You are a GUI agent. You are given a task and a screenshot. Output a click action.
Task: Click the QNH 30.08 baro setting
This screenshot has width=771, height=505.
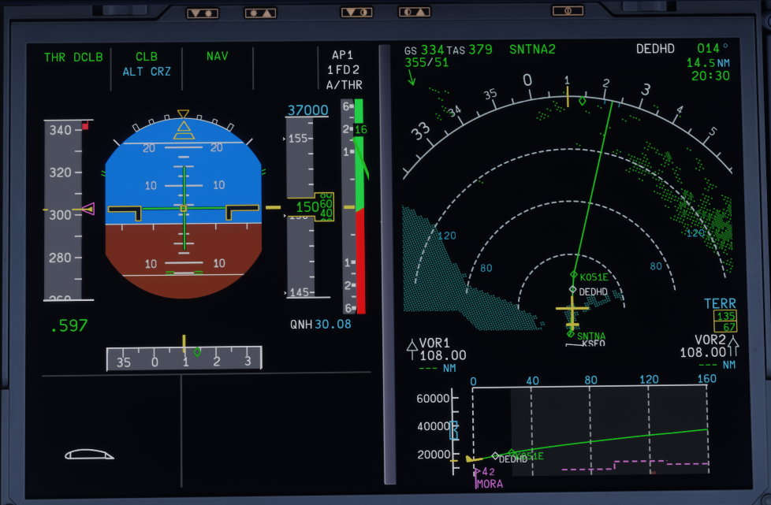click(x=321, y=325)
